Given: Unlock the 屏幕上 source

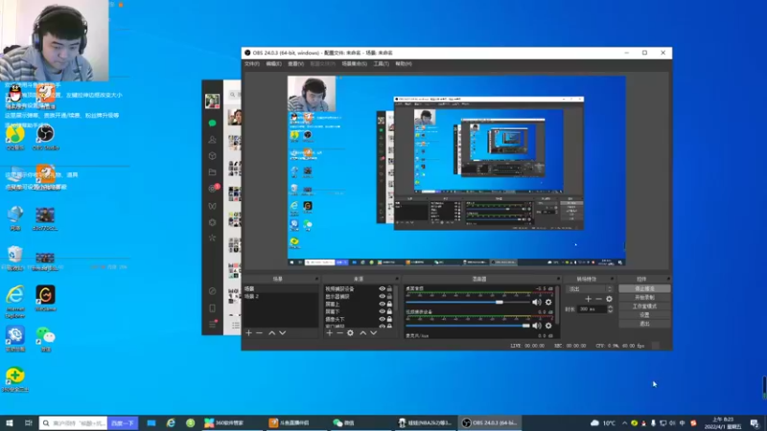Looking at the screenshot, I should pyautogui.click(x=390, y=304).
